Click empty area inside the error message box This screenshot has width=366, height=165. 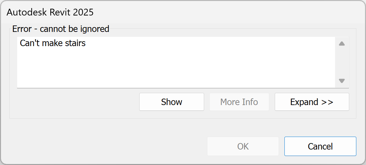click(175, 68)
